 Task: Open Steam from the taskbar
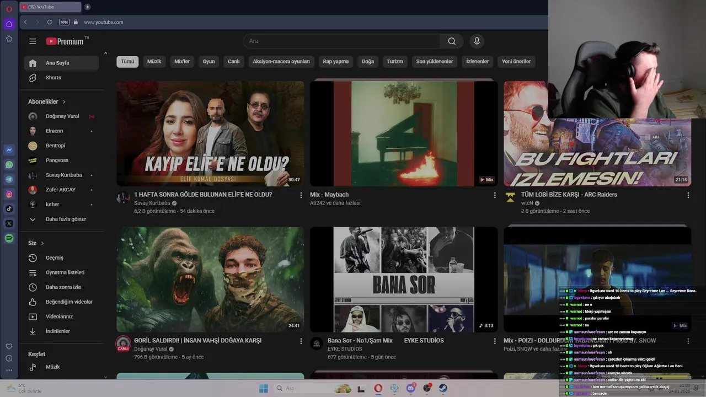pyautogui.click(x=443, y=388)
